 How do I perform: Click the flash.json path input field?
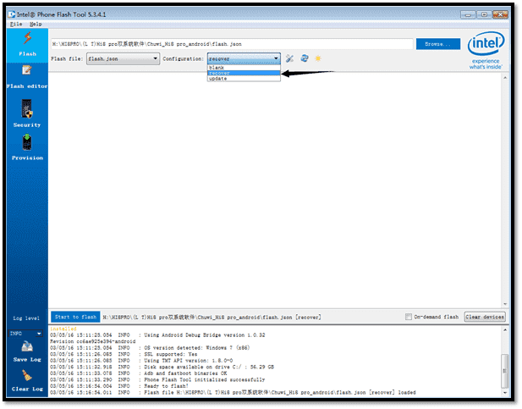[232, 44]
